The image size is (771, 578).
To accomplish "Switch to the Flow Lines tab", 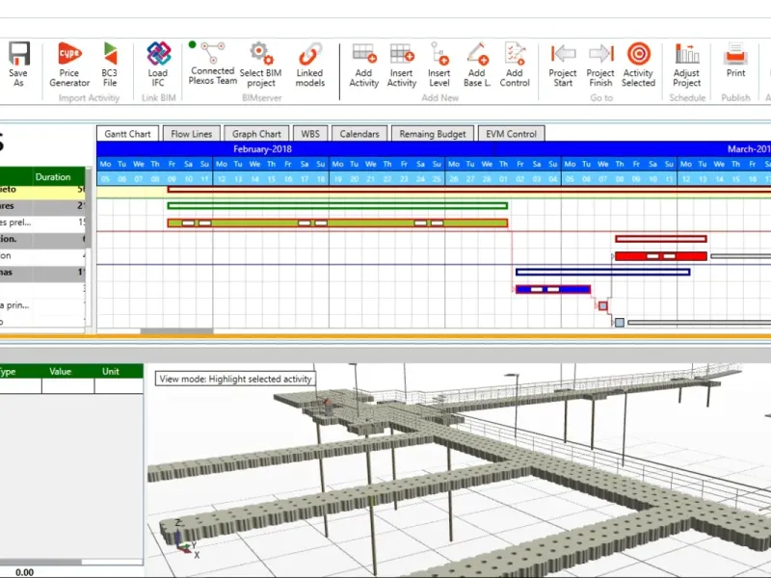I will click(x=191, y=134).
